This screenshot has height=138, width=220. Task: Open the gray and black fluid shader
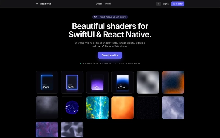[72, 130]
